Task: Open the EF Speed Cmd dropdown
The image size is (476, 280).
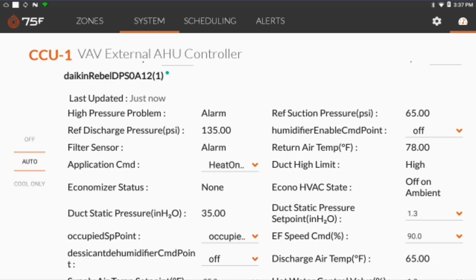Action: pos(434,236)
